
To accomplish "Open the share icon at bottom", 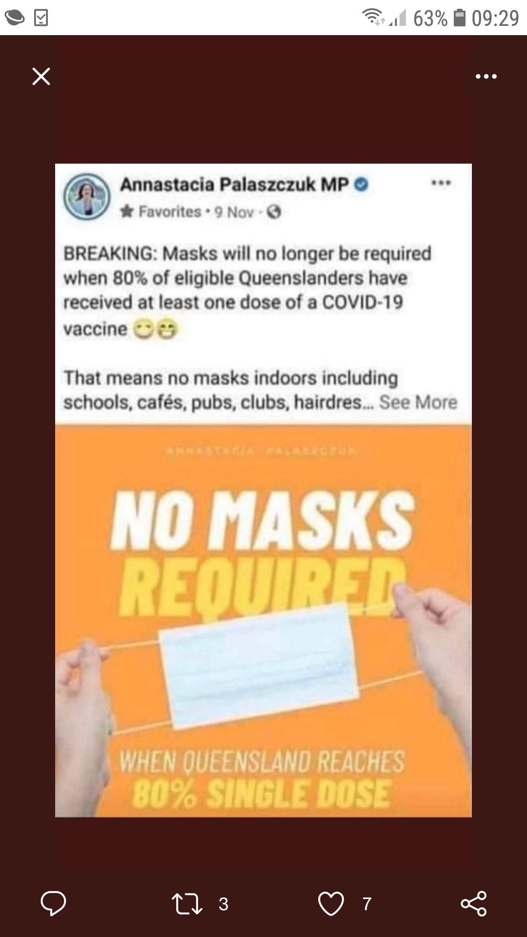I will 474,903.
